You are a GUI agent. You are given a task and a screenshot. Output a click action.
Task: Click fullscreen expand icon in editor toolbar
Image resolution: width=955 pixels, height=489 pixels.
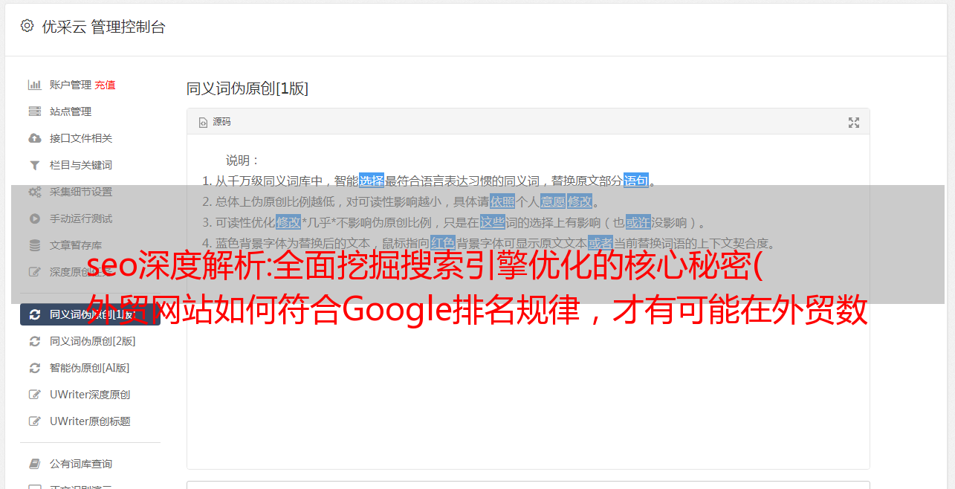click(854, 123)
